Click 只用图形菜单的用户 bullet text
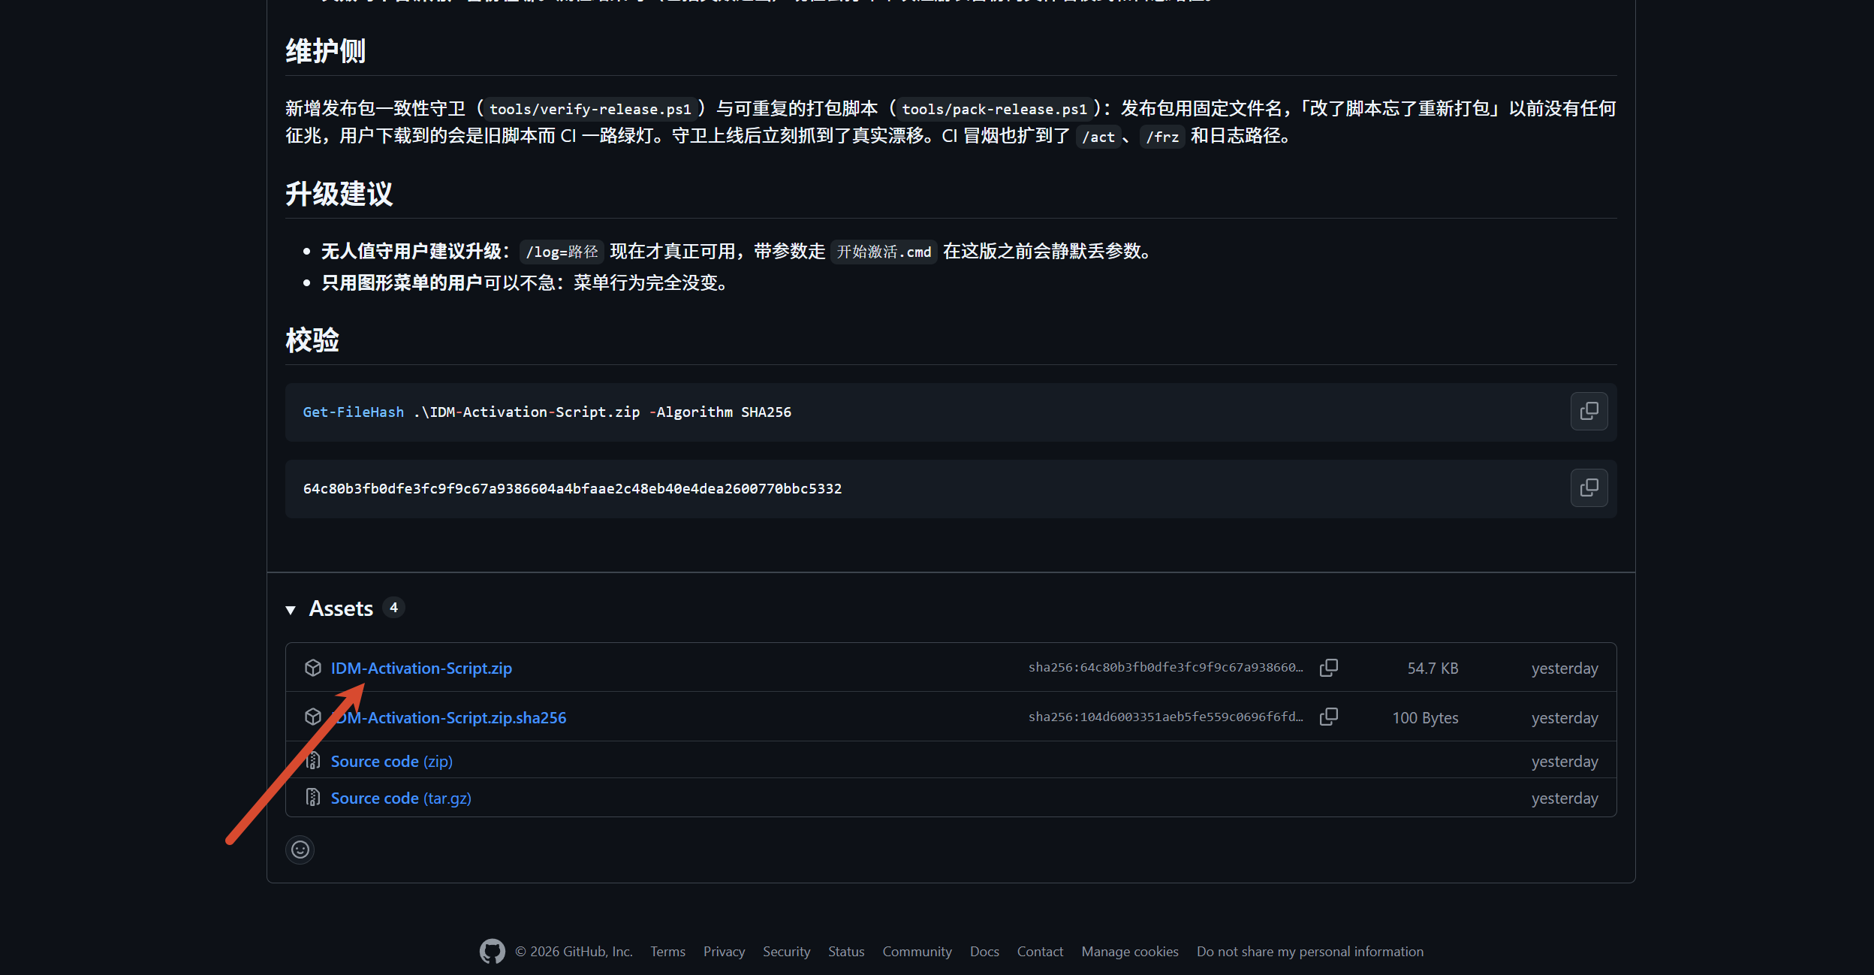Viewport: 1874px width, 975px height. tap(402, 282)
